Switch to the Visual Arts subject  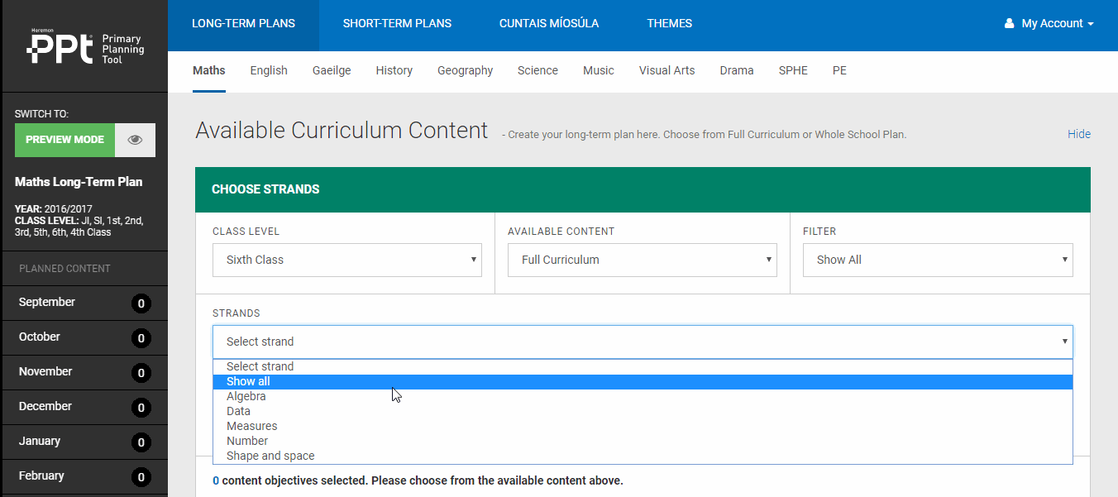click(666, 70)
